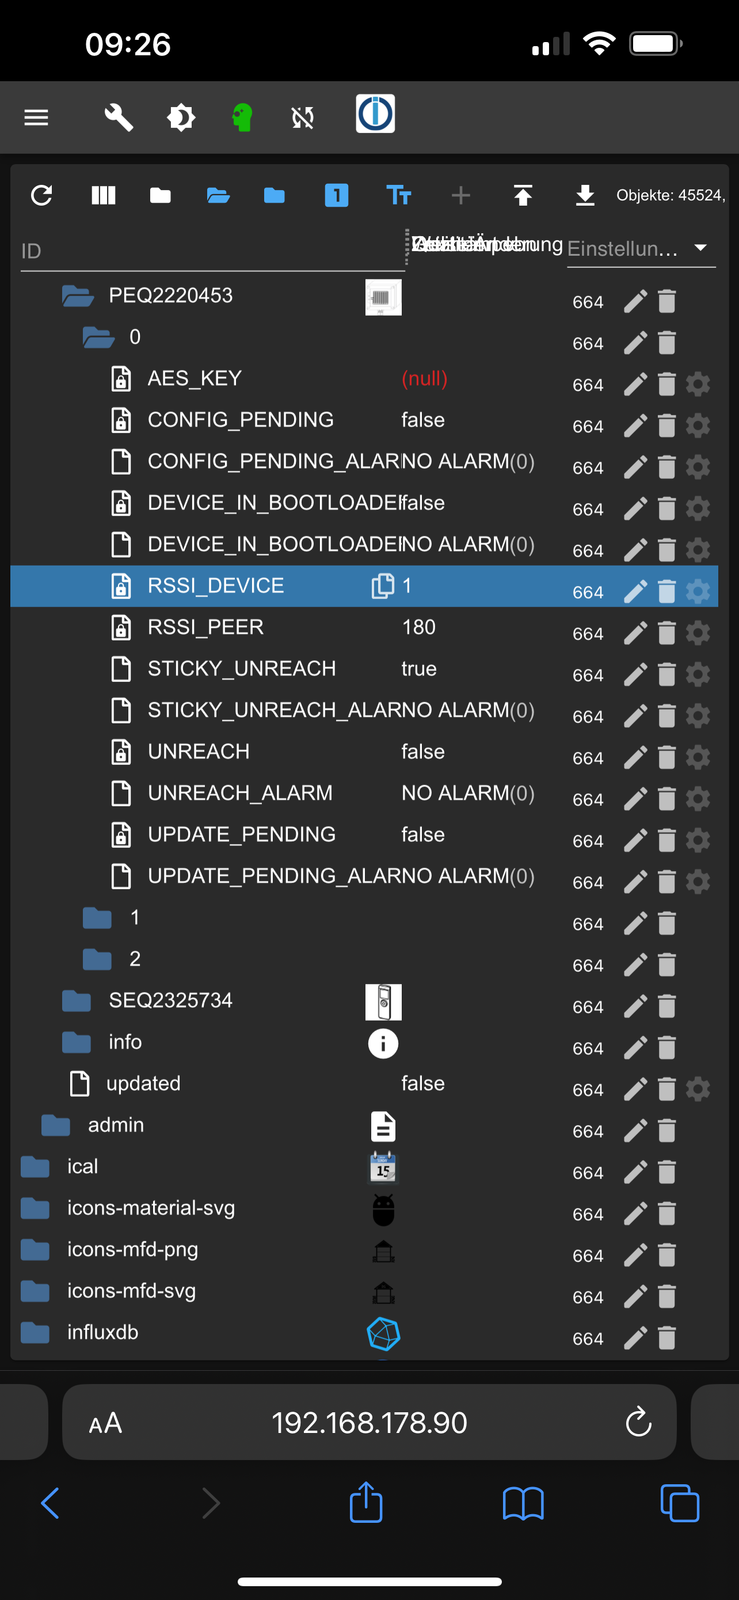This screenshot has width=739, height=1600.
Task: Expand the info folder
Action: (x=77, y=1042)
